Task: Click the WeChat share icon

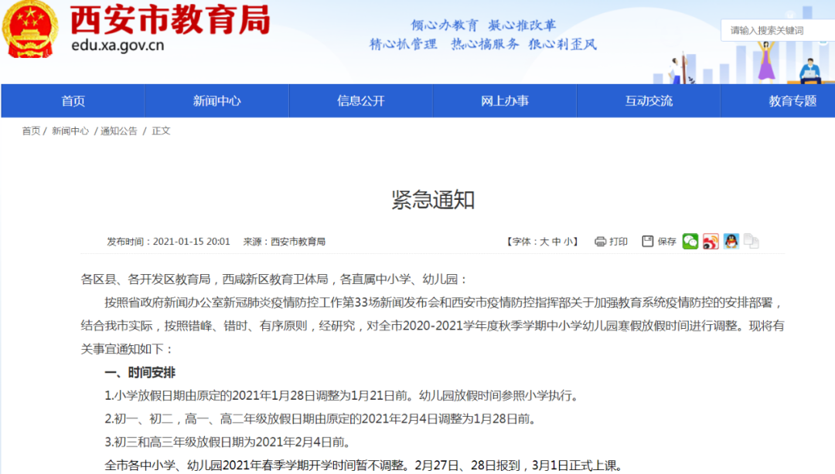Action: (x=690, y=242)
